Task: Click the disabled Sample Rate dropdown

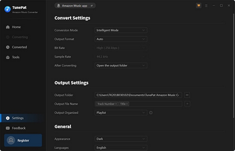Action: click(x=121, y=57)
